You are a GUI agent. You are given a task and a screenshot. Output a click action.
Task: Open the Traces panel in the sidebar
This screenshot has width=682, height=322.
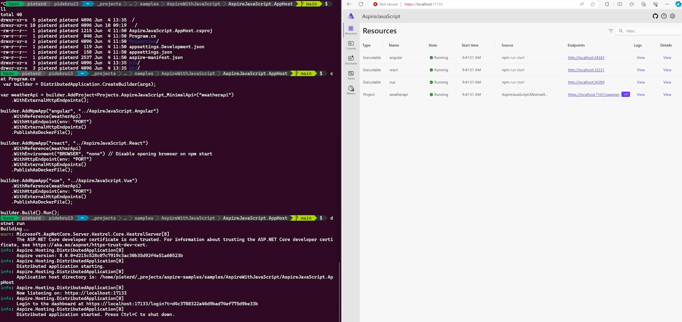click(x=351, y=75)
